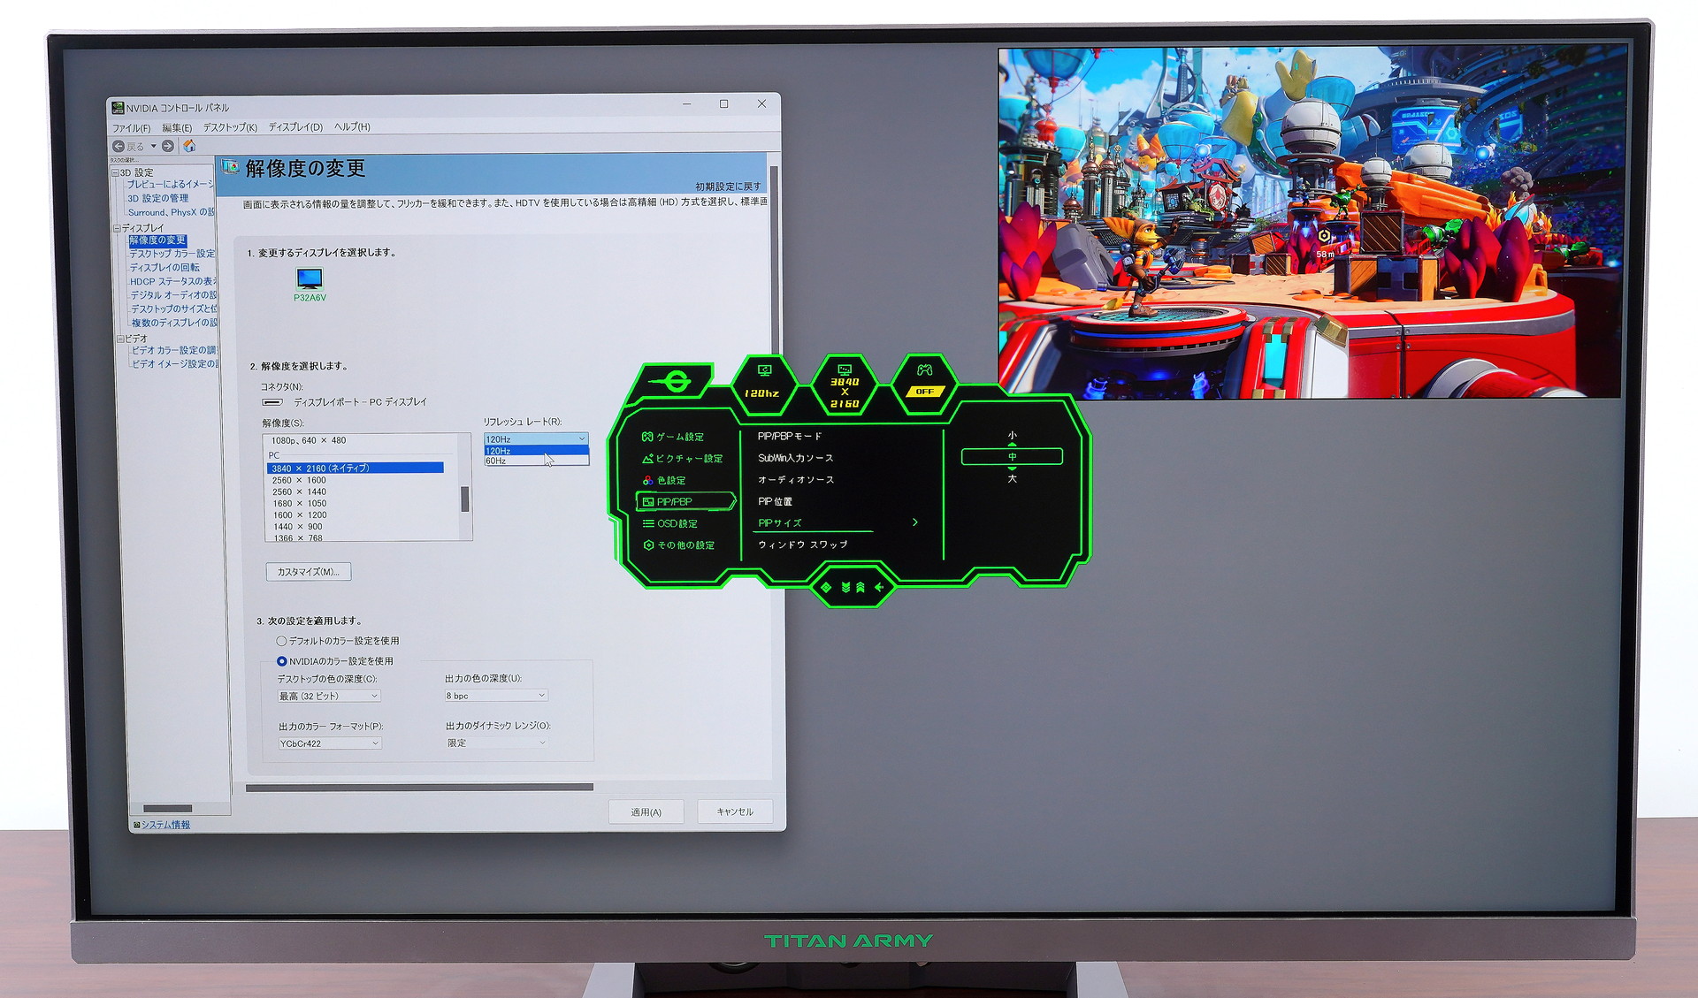Open the デスクトップ(K) menu
1698x998 pixels.
[x=230, y=127]
